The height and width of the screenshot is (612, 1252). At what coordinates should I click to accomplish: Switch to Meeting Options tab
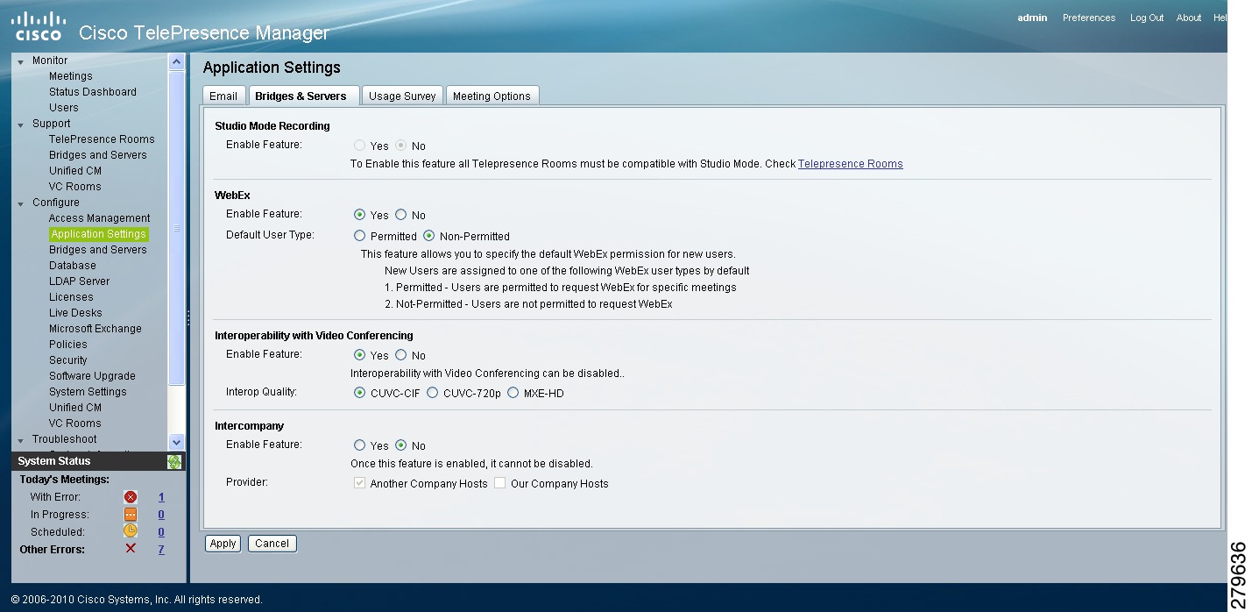492,96
